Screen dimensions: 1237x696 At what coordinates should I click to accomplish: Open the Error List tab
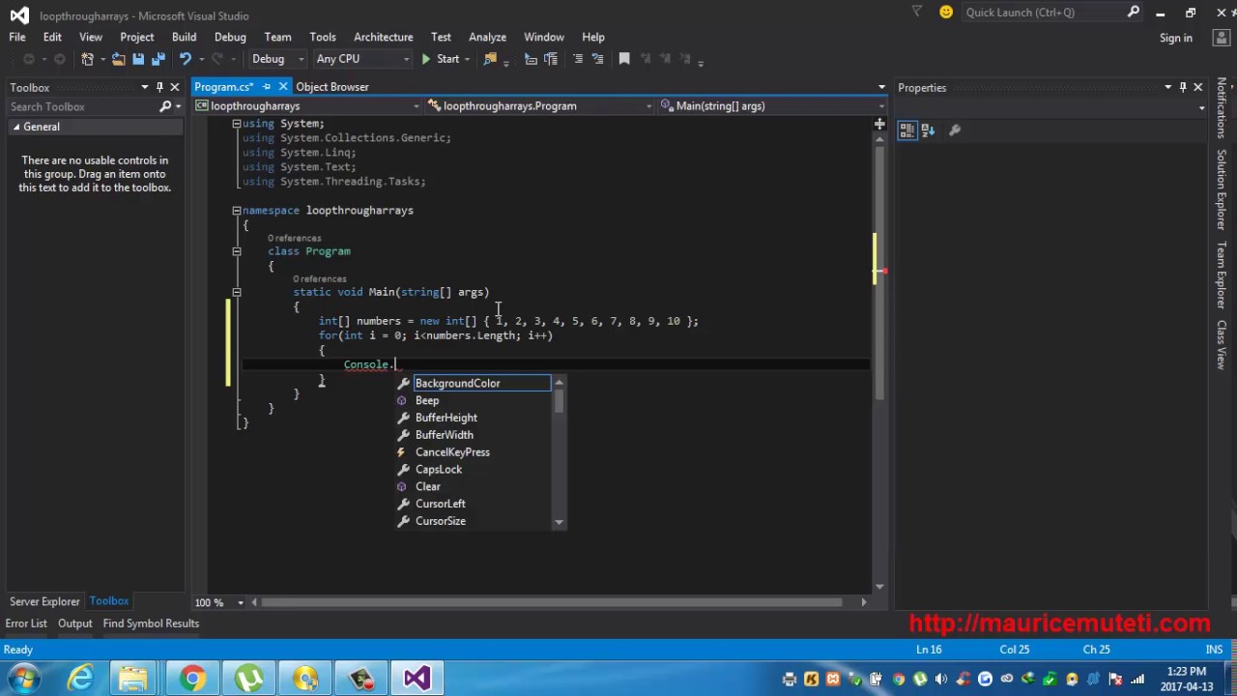[x=26, y=623]
